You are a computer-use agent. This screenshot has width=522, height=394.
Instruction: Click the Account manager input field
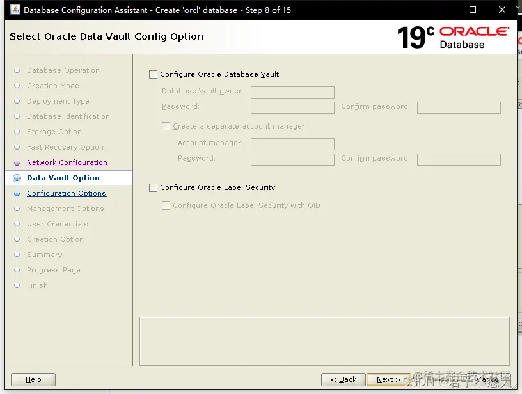(292, 144)
